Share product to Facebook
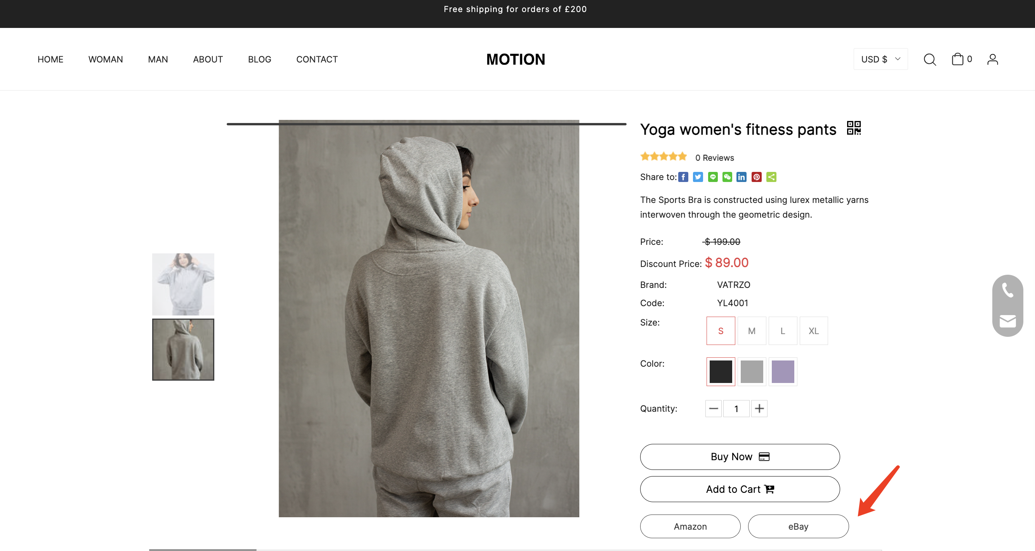 click(683, 177)
